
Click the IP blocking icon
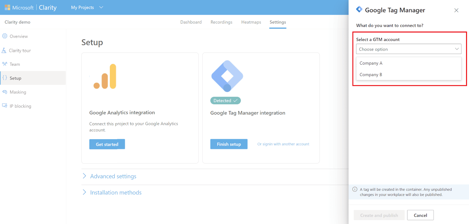[x=5, y=106]
